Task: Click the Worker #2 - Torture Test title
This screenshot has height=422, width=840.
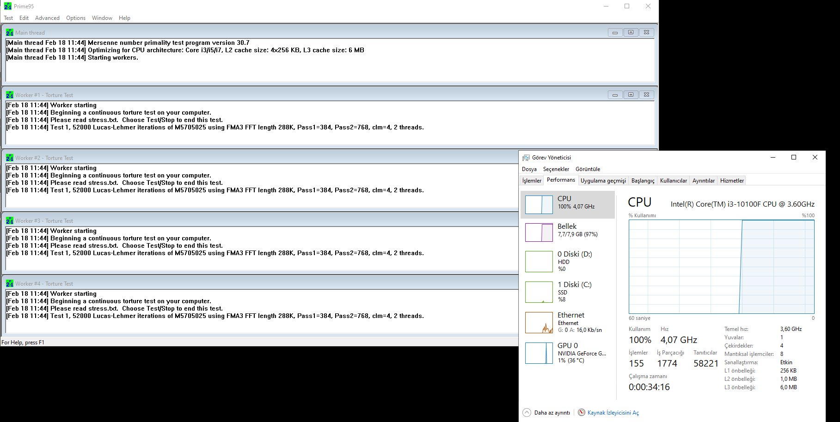Action: pyautogui.click(x=44, y=158)
